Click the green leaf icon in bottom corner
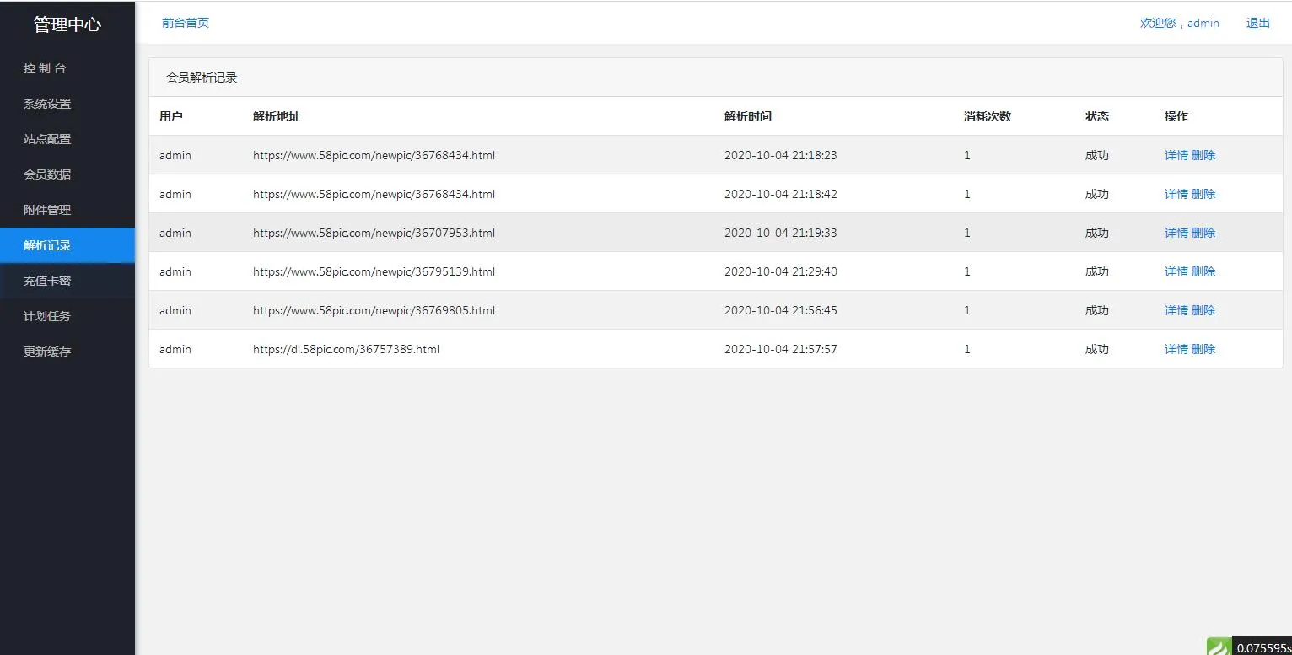Viewport: 1292px width, 655px height. tap(1219, 647)
